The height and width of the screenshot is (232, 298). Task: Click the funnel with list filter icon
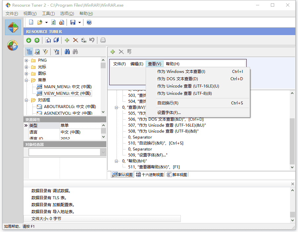click(x=56, y=52)
